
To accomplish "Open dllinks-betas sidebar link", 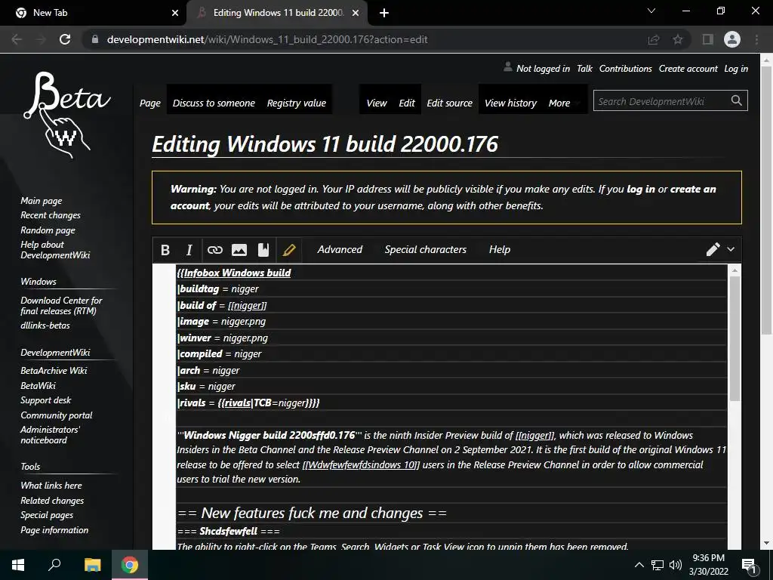I will pos(45,325).
